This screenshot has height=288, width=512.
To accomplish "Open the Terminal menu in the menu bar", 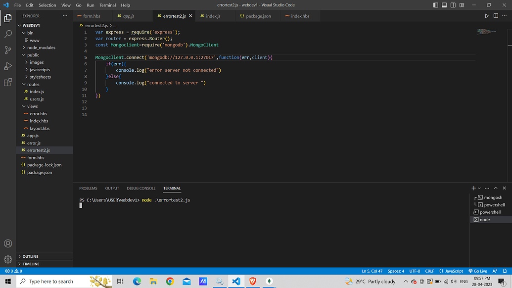I will point(107,5).
